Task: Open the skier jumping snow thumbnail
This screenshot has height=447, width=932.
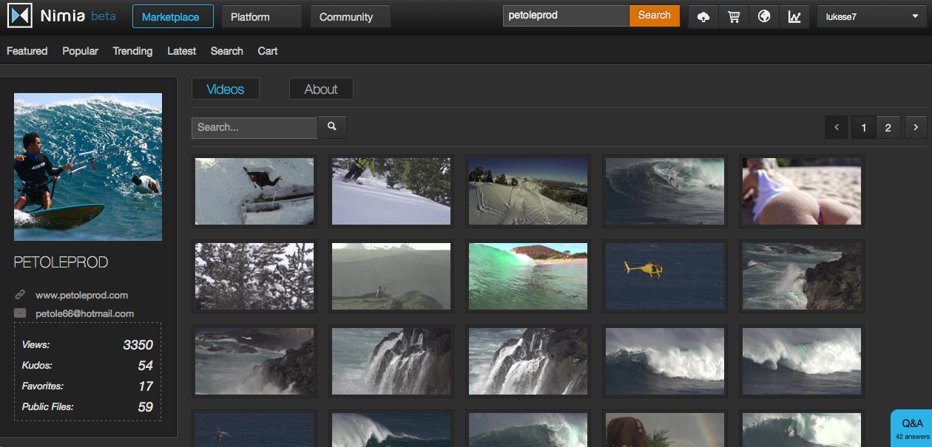Action: coord(254,191)
